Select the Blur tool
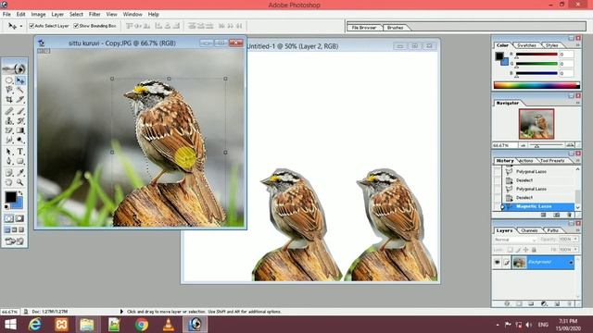This screenshot has width=593, height=333. [9, 140]
